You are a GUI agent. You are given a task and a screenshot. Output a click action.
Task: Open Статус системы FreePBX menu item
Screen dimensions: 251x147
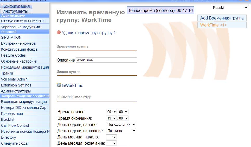point(25,21)
